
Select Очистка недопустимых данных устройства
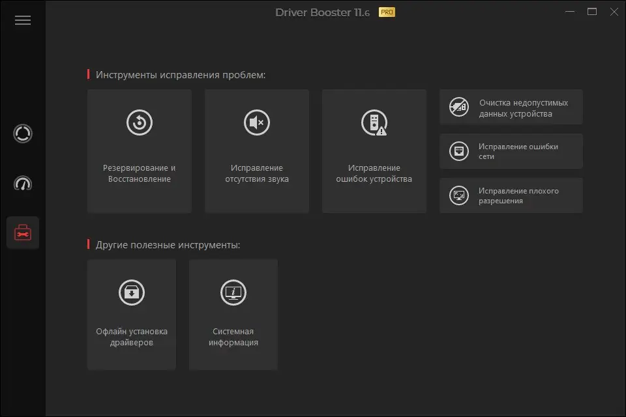[x=523, y=108]
